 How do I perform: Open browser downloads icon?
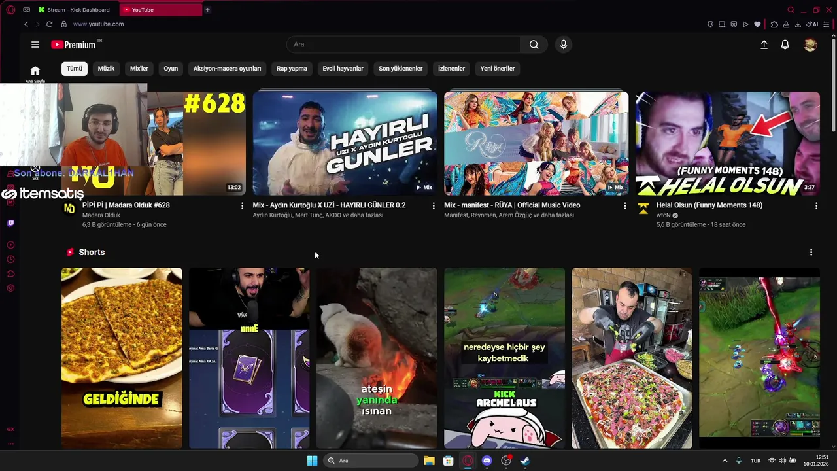(x=798, y=24)
